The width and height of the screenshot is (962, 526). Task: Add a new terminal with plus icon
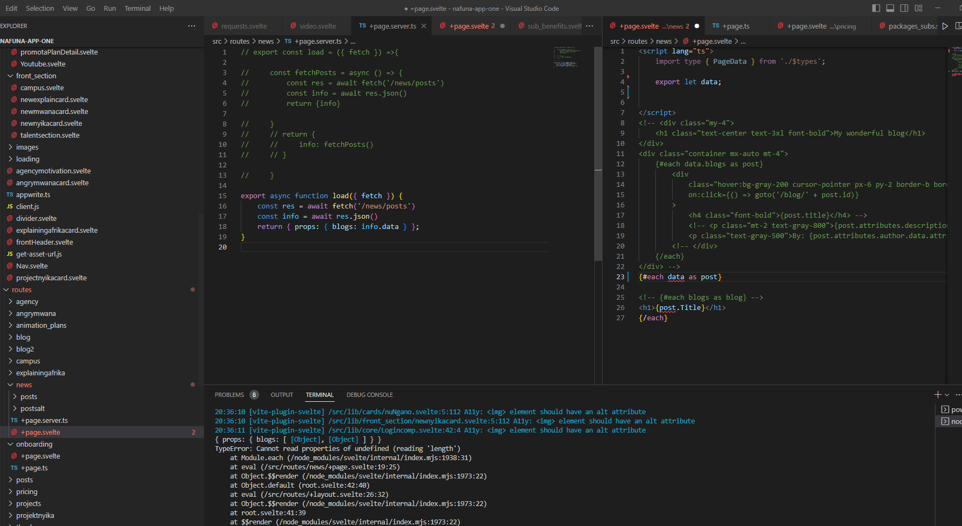(x=938, y=395)
